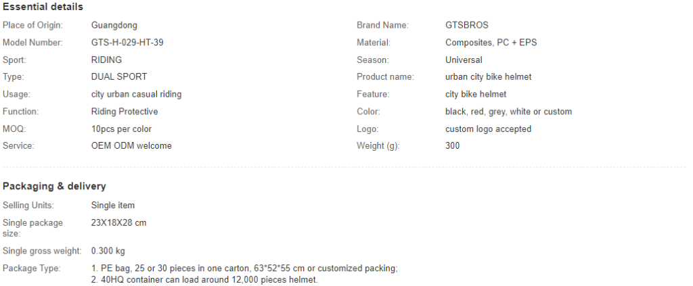Screen dimensions: 693x286
Task: Click the city urban casual riding usage
Action: tap(136, 94)
